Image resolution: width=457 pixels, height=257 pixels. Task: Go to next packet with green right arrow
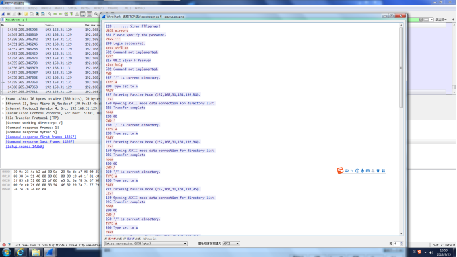(60, 14)
